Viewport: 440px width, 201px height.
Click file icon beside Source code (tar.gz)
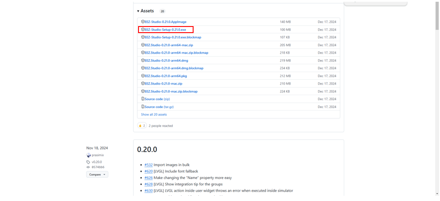coord(143,107)
